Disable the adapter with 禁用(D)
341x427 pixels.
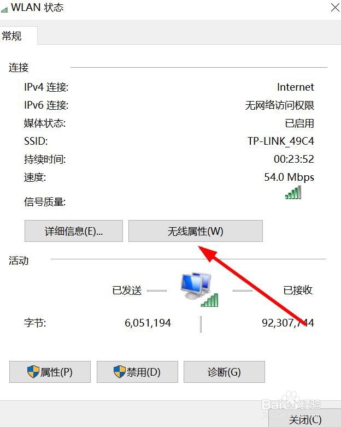[x=137, y=372]
